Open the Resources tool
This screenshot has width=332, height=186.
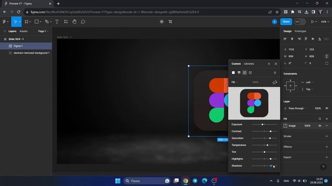pos(66,22)
